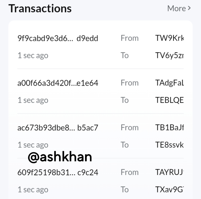201x199 pixels.
Task: Click the first transaction's 1 sec ago timestamp
Action: click(33, 56)
